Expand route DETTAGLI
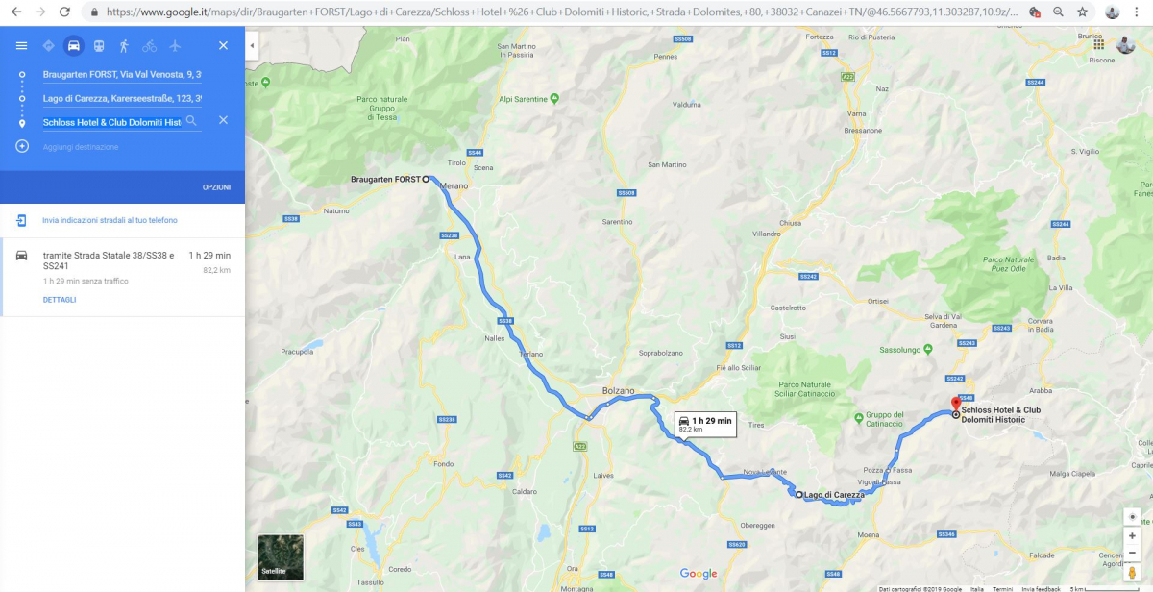 point(60,300)
